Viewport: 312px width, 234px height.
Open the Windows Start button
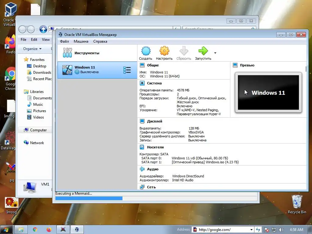pos(6,230)
